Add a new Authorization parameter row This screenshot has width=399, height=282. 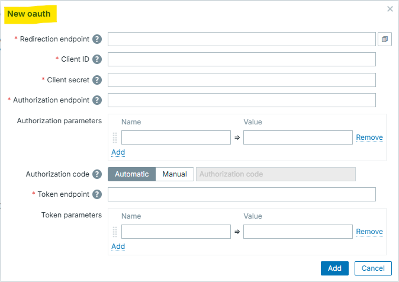[118, 152]
